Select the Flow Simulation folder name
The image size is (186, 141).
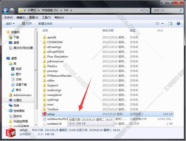tap(57, 56)
